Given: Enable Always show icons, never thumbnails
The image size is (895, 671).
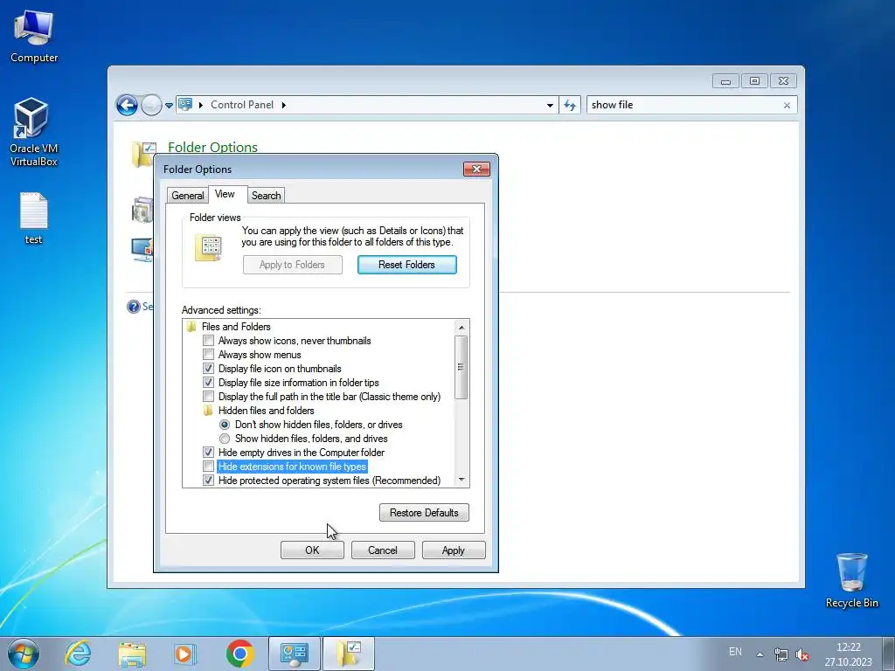Looking at the screenshot, I should coord(208,341).
